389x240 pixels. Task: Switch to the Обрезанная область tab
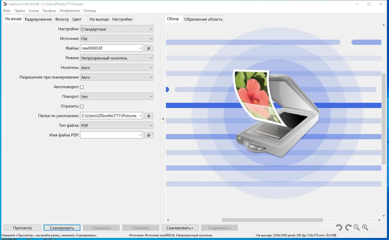pyautogui.click(x=203, y=19)
